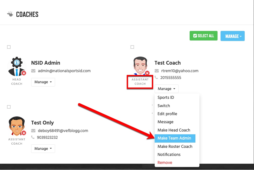This screenshot has height=170, width=254.
Task: Click email deboy68491@vefblogg.com
Action: click(x=63, y=131)
